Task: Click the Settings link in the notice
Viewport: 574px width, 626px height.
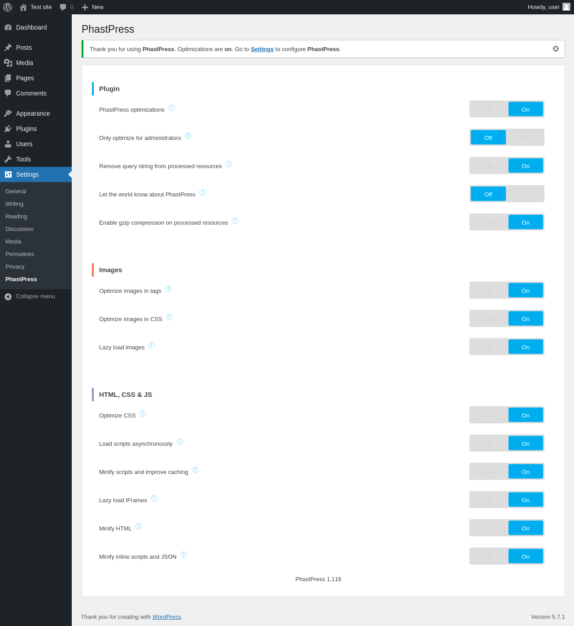Action: (x=262, y=49)
